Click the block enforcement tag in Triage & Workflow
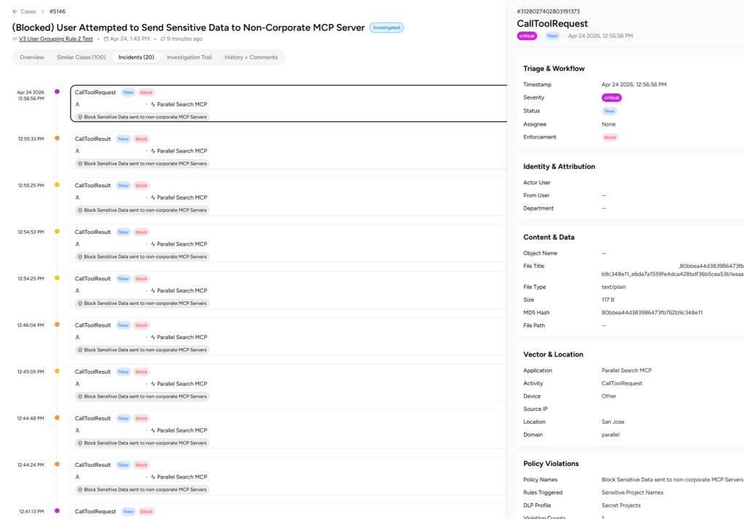 point(610,137)
